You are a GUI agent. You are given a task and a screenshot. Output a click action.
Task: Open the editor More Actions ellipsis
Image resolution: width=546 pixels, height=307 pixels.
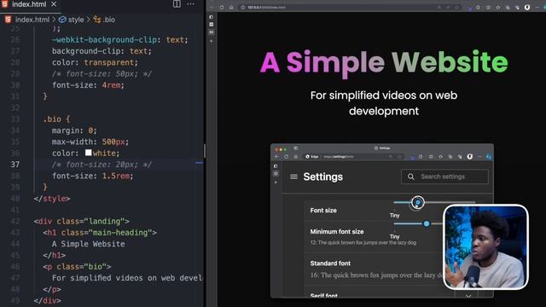click(x=191, y=3)
